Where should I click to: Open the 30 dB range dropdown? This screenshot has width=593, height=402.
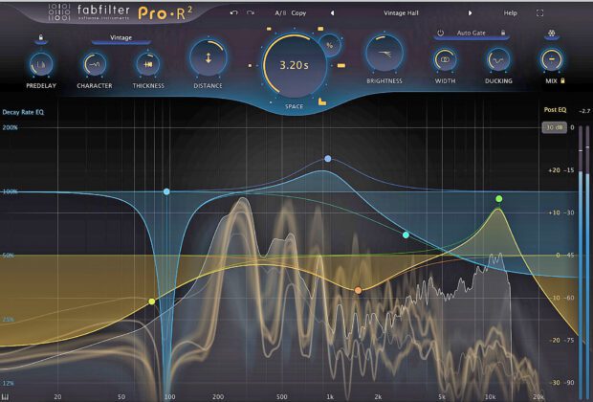pos(555,127)
